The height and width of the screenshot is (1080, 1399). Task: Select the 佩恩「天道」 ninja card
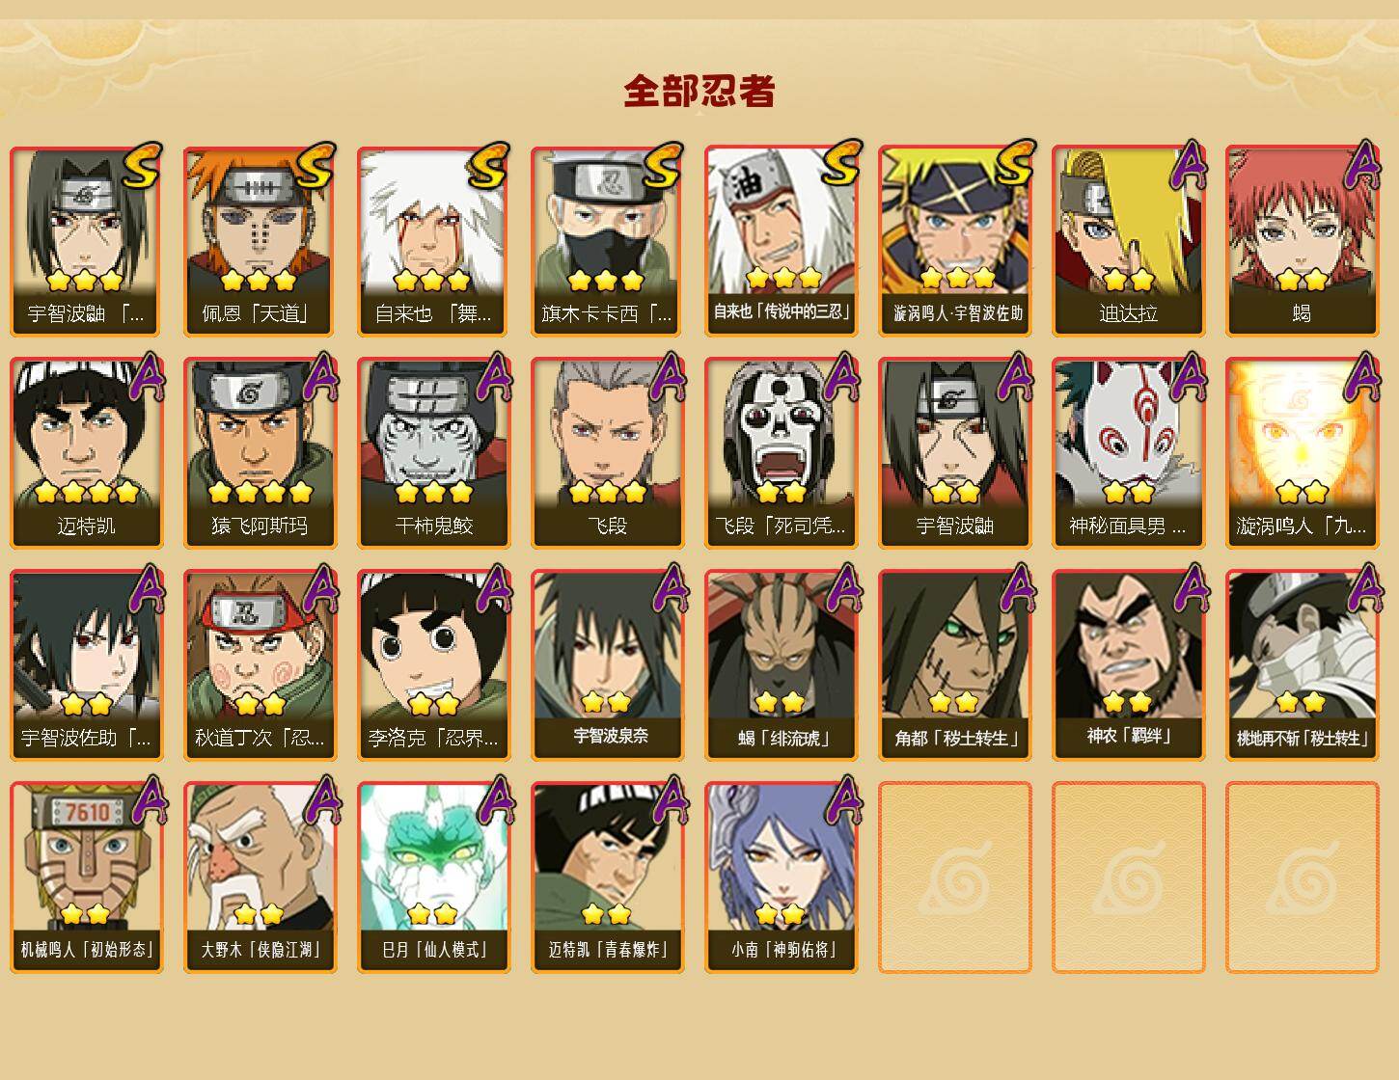[x=260, y=241]
